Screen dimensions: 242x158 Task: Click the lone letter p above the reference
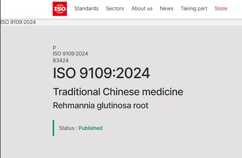[54, 47]
